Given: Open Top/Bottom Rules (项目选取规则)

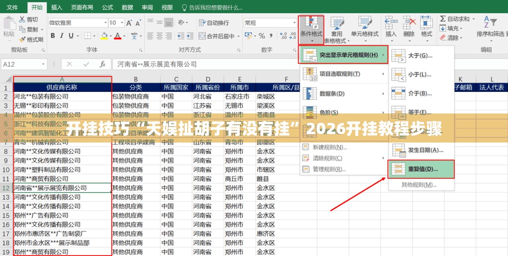Looking at the screenshot, I should pyautogui.click(x=343, y=74).
